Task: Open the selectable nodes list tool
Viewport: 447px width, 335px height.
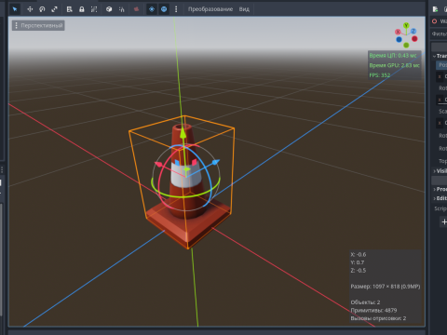Action: click(x=69, y=9)
